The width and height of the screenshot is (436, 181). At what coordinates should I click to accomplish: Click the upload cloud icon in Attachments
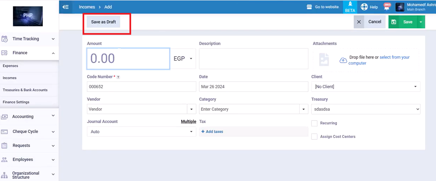point(343,60)
